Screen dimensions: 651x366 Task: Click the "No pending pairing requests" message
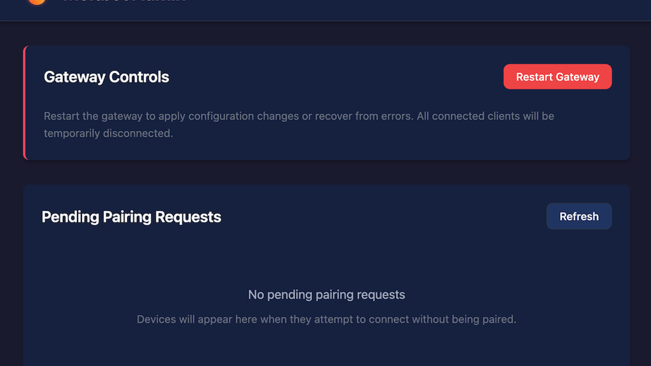click(326, 294)
